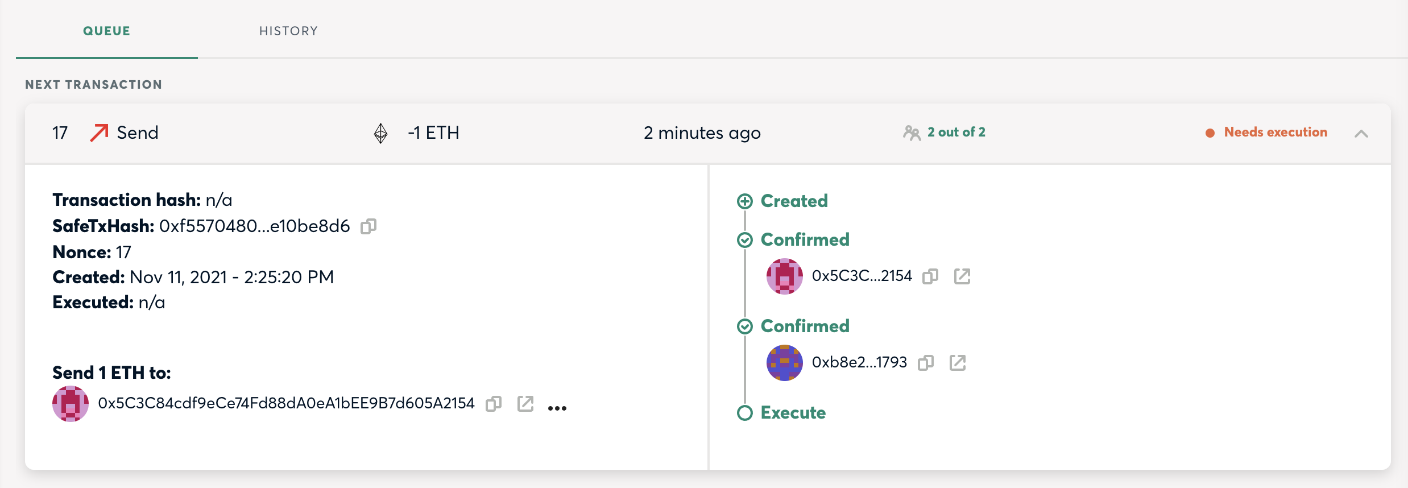Click the plus icon next to Created
Image resolution: width=1408 pixels, height=488 pixels.
coord(745,201)
